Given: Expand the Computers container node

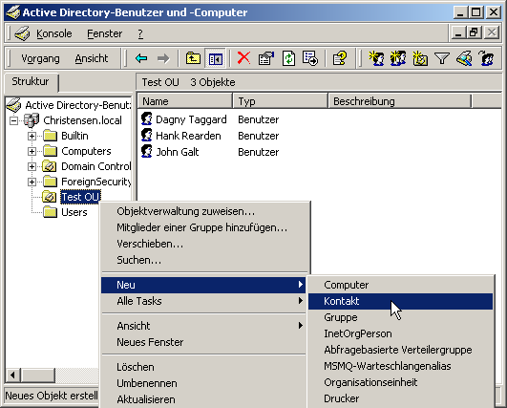Looking at the screenshot, I should pos(32,151).
